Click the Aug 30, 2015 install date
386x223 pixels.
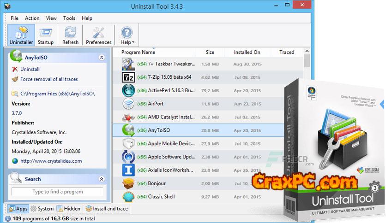pyautogui.click(x=247, y=64)
